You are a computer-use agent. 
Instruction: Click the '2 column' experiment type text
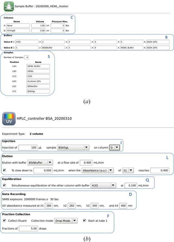[x=36, y=134]
